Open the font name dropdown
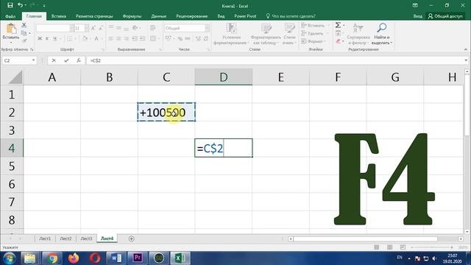The width and height of the screenshot is (471, 265). [71, 28]
